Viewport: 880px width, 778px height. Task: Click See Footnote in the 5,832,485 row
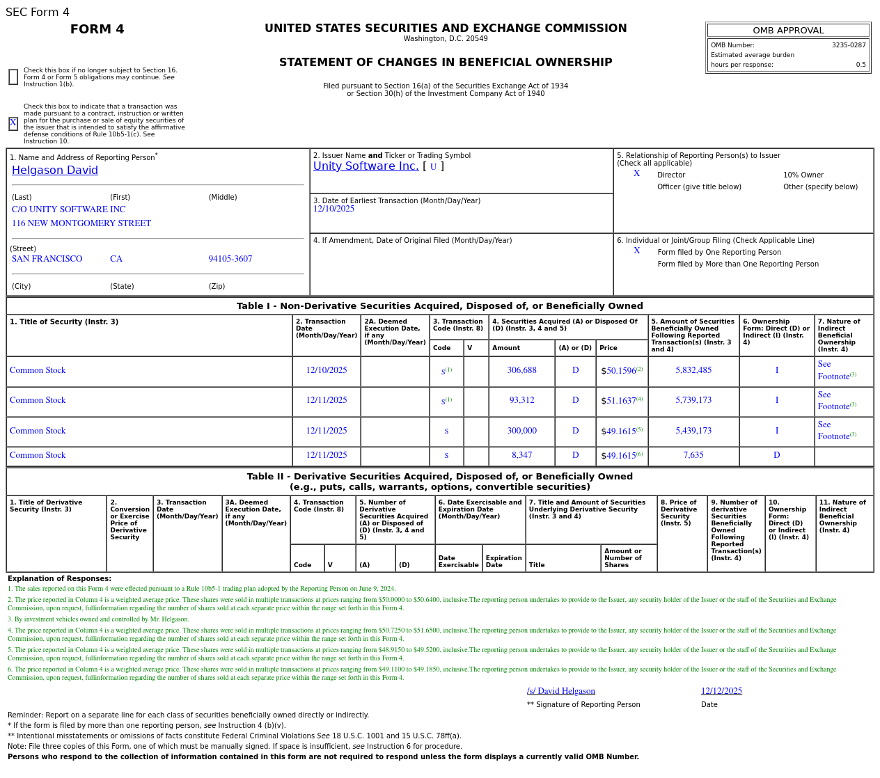(x=837, y=370)
